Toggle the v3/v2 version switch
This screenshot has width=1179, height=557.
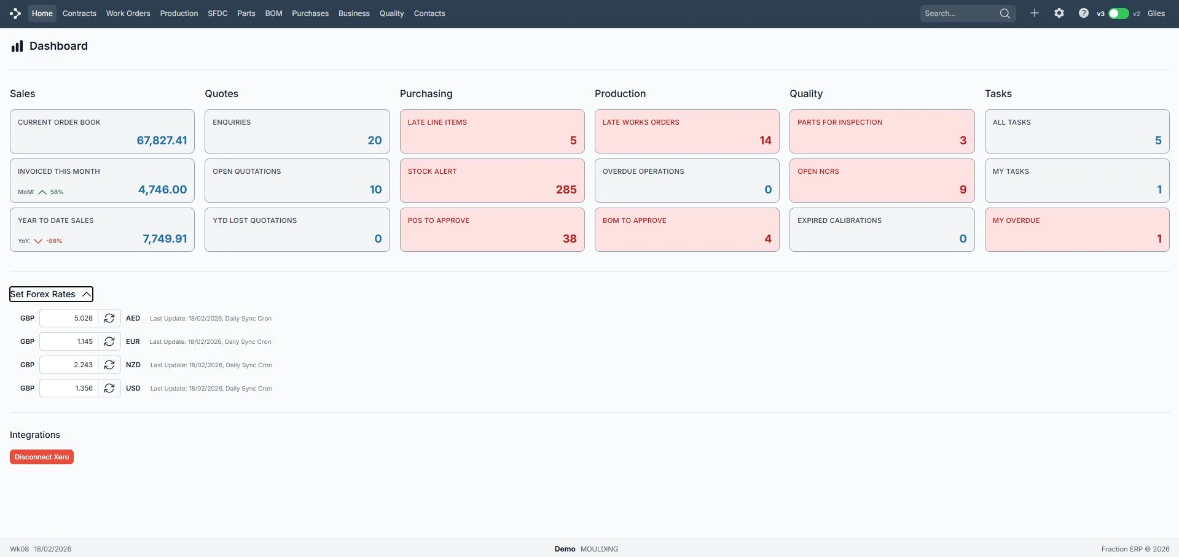tap(1118, 14)
